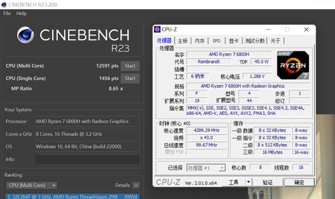
Task: Switch to the SPD tab in CPU-Z
Action: [x=216, y=41]
